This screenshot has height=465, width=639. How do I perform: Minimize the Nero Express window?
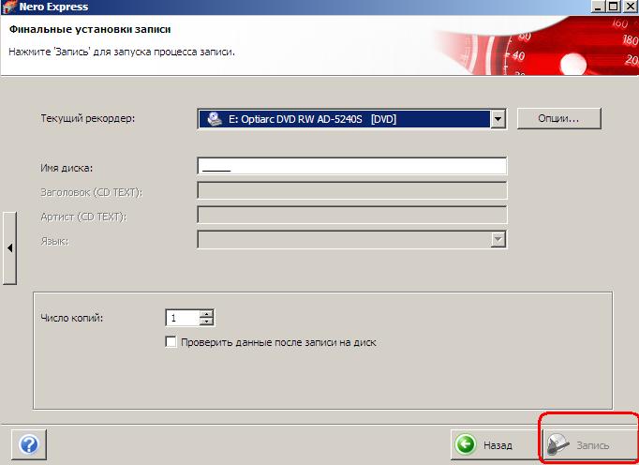coord(597,6)
